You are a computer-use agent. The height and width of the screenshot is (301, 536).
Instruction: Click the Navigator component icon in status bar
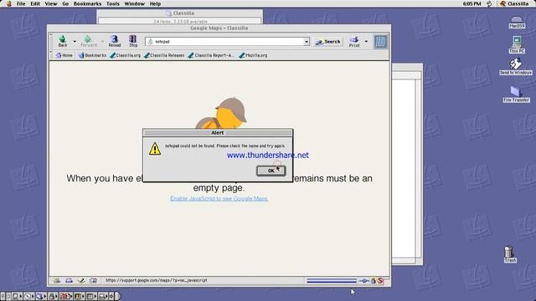(x=57, y=281)
